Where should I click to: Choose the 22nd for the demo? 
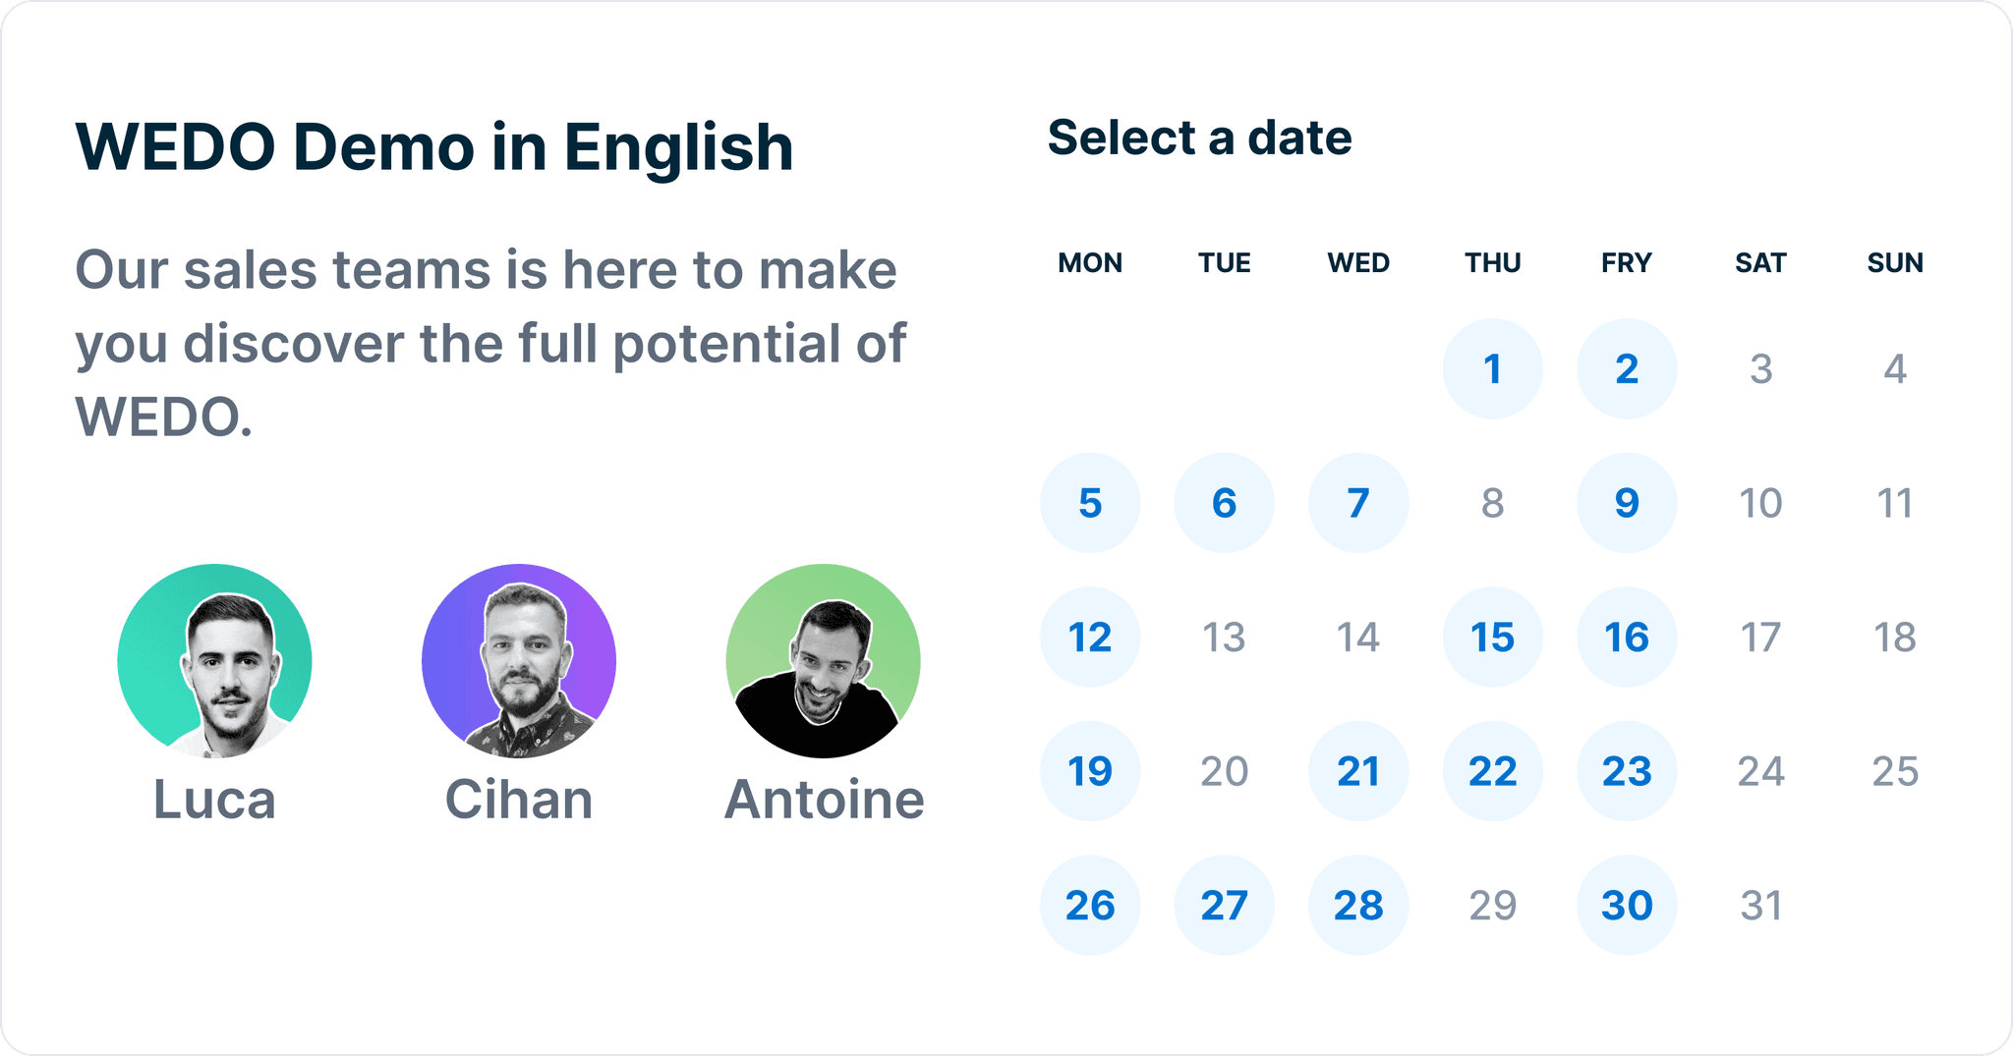click(1492, 771)
